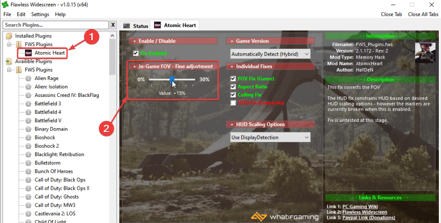
Task: Click the 'Value: +15%' slider readout
Action: coord(172,93)
